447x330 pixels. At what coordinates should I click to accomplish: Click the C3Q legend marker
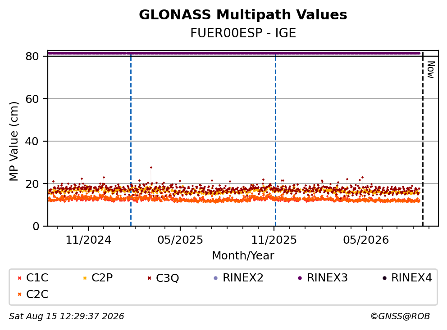[149, 278]
